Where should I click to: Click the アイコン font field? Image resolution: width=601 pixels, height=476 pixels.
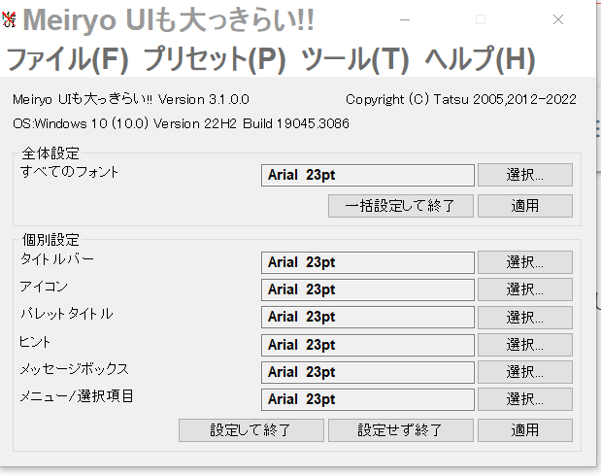pyautogui.click(x=368, y=290)
